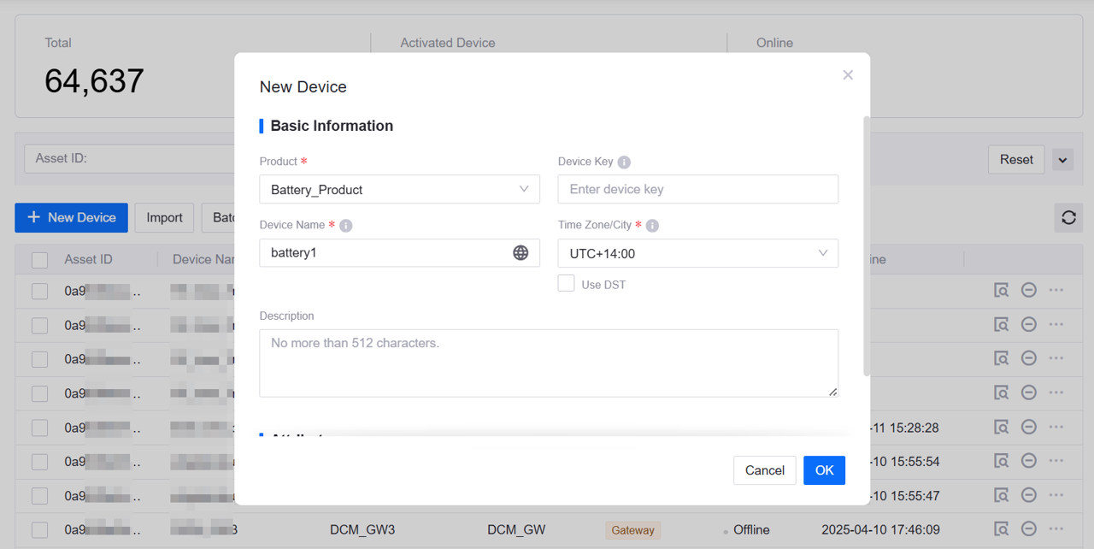Expand the filter options arrow beside Reset

point(1062,160)
